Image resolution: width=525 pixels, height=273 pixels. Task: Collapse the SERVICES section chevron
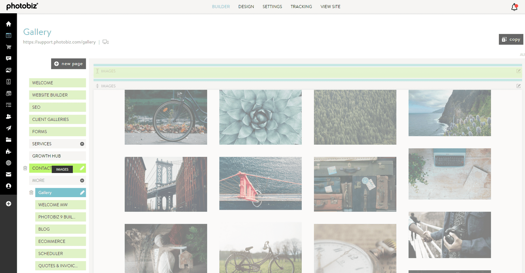point(82,144)
